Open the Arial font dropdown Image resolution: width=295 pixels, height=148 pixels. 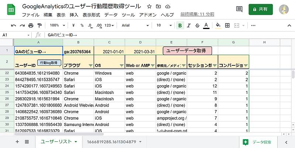pyautogui.click(x=135, y=25)
